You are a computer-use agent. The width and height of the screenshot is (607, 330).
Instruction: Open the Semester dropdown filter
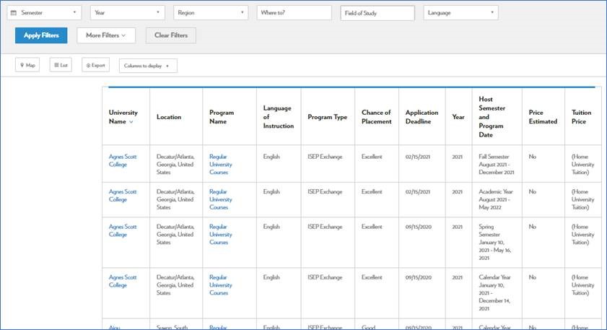pyautogui.click(x=44, y=13)
